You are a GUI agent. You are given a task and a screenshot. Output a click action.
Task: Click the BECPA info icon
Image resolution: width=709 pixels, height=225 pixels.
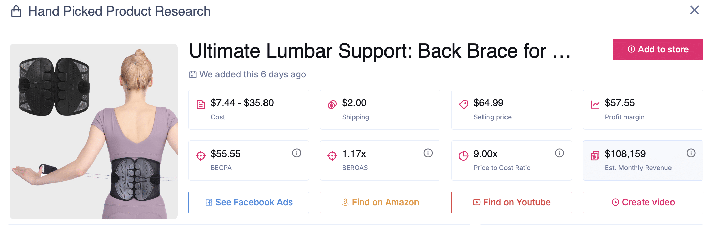click(297, 153)
